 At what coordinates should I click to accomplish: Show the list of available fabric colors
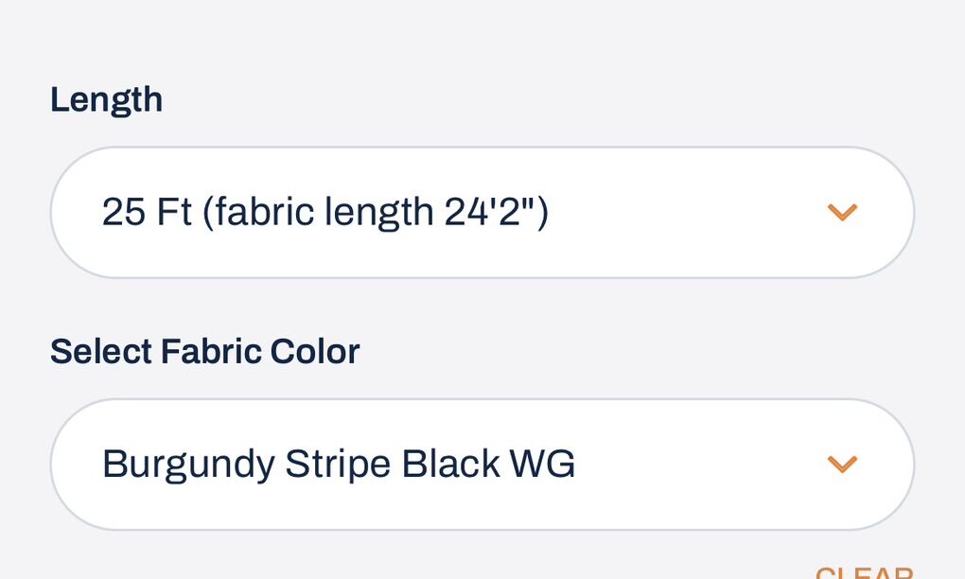click(482, 465)
